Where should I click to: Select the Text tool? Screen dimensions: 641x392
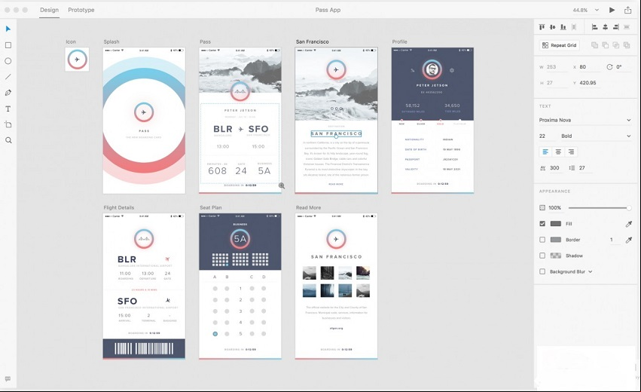[x=8, y=109]
